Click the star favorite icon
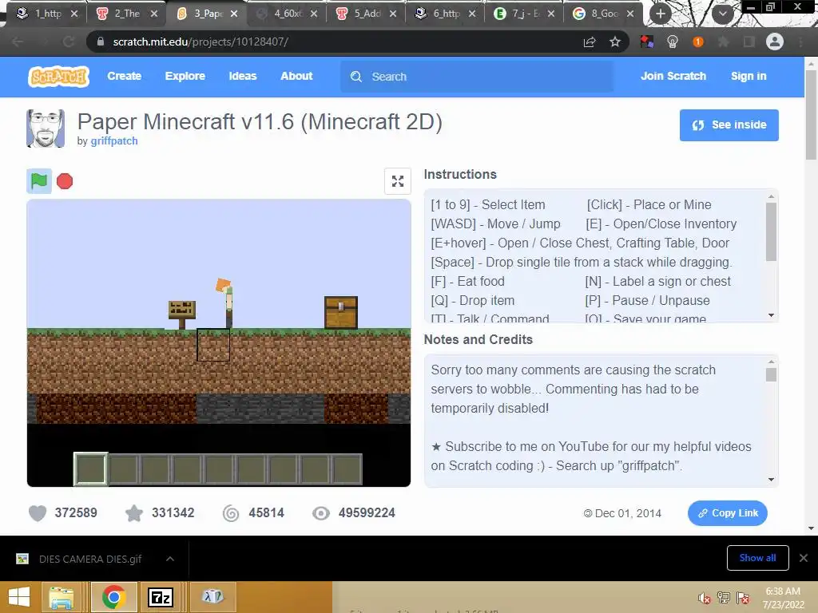 134,513
